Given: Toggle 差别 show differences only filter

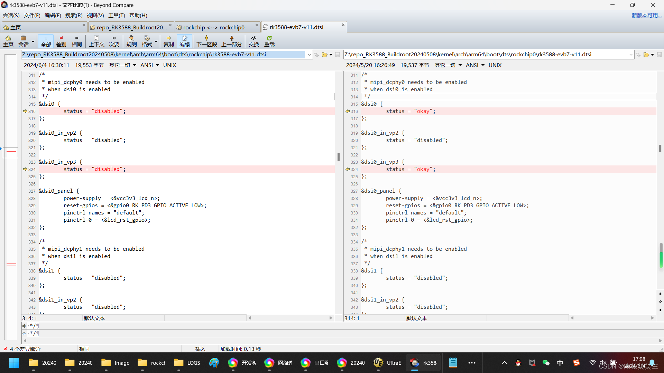Looking at the screenshot, I should click(61, 41).
